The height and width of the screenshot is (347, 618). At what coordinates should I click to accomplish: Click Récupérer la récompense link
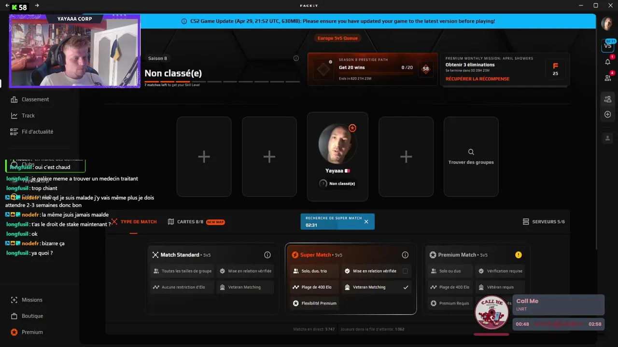(x=477, y=79)
